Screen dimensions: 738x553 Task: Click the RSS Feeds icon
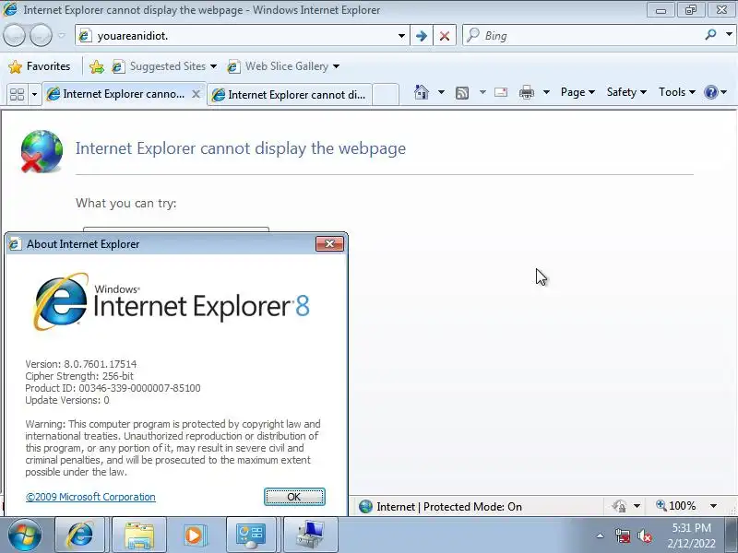coord(462,93)
